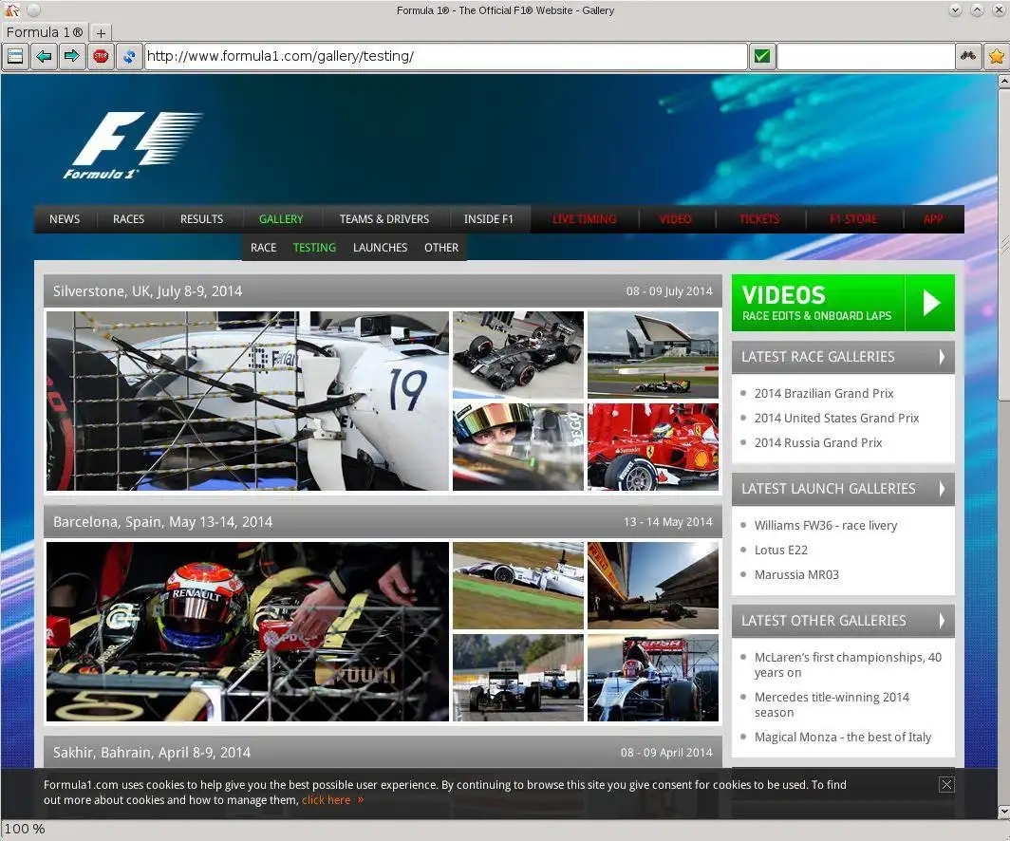1010x841 pixels.
Task: Expand Latest Launch Galleries arrow
Action: point(942,489)
